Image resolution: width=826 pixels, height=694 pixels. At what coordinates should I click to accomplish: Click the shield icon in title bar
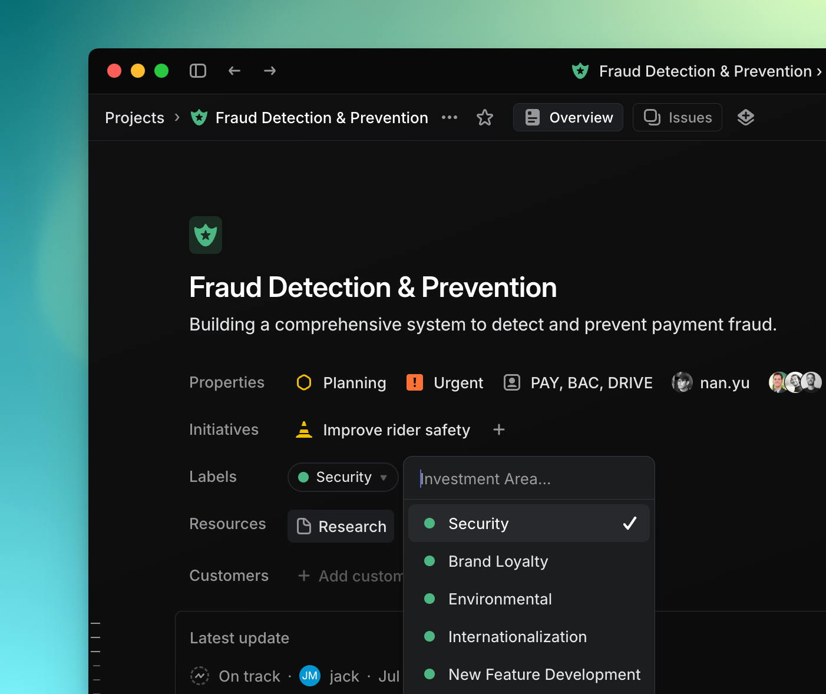coord(580,71)
